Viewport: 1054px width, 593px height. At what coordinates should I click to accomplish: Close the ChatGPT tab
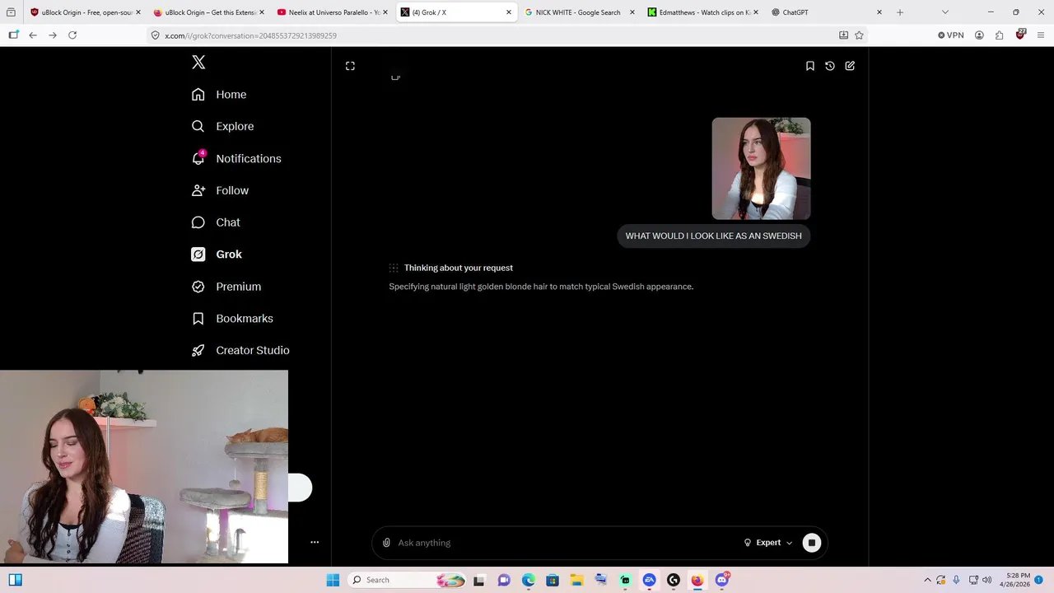879,12
